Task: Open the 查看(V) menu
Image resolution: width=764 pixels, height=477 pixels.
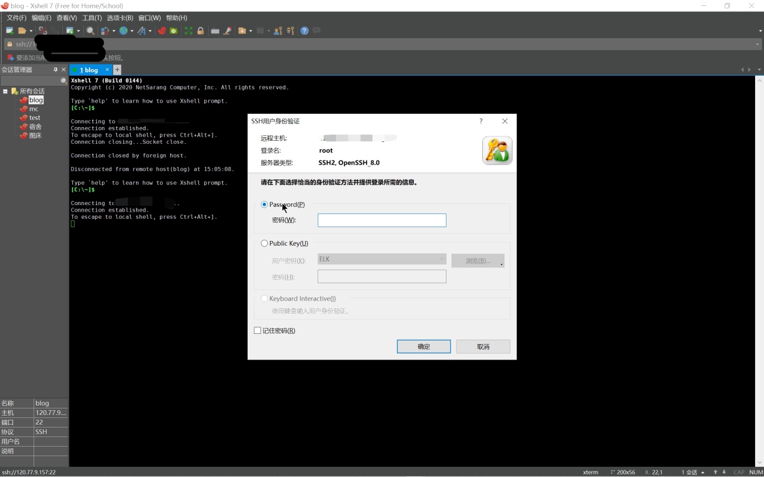Action: click(67, 18)
